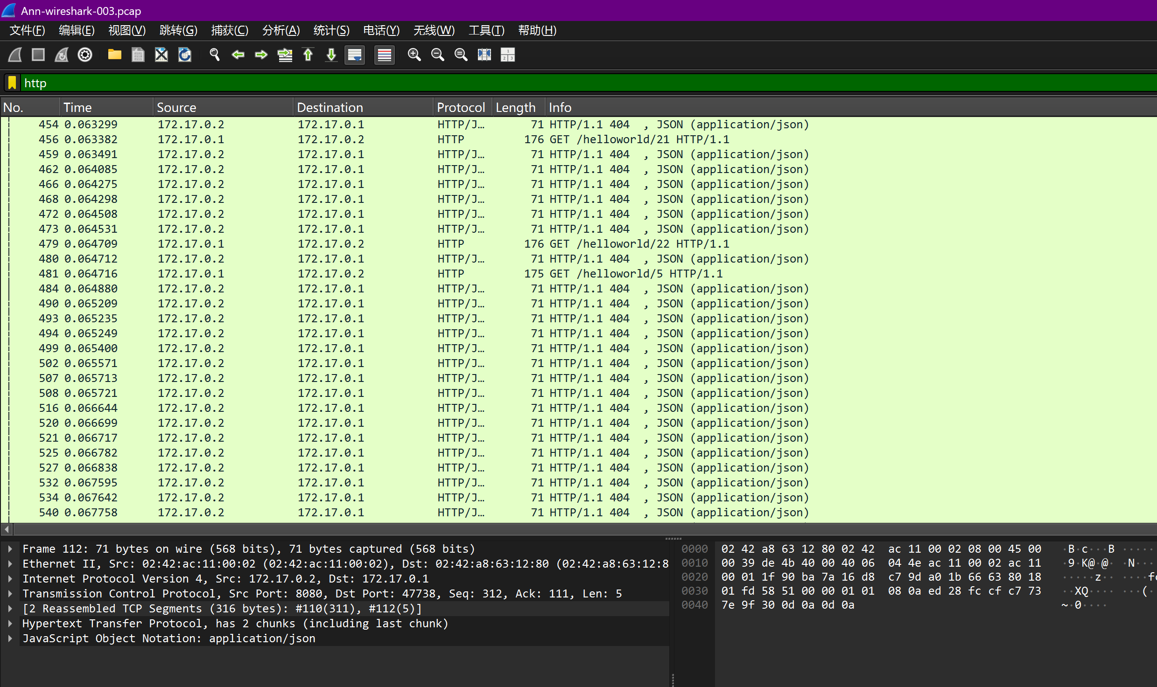Click the Find packet magnifier icon
This screenshot has height=687, width=1157.
(x=215, y=55)
